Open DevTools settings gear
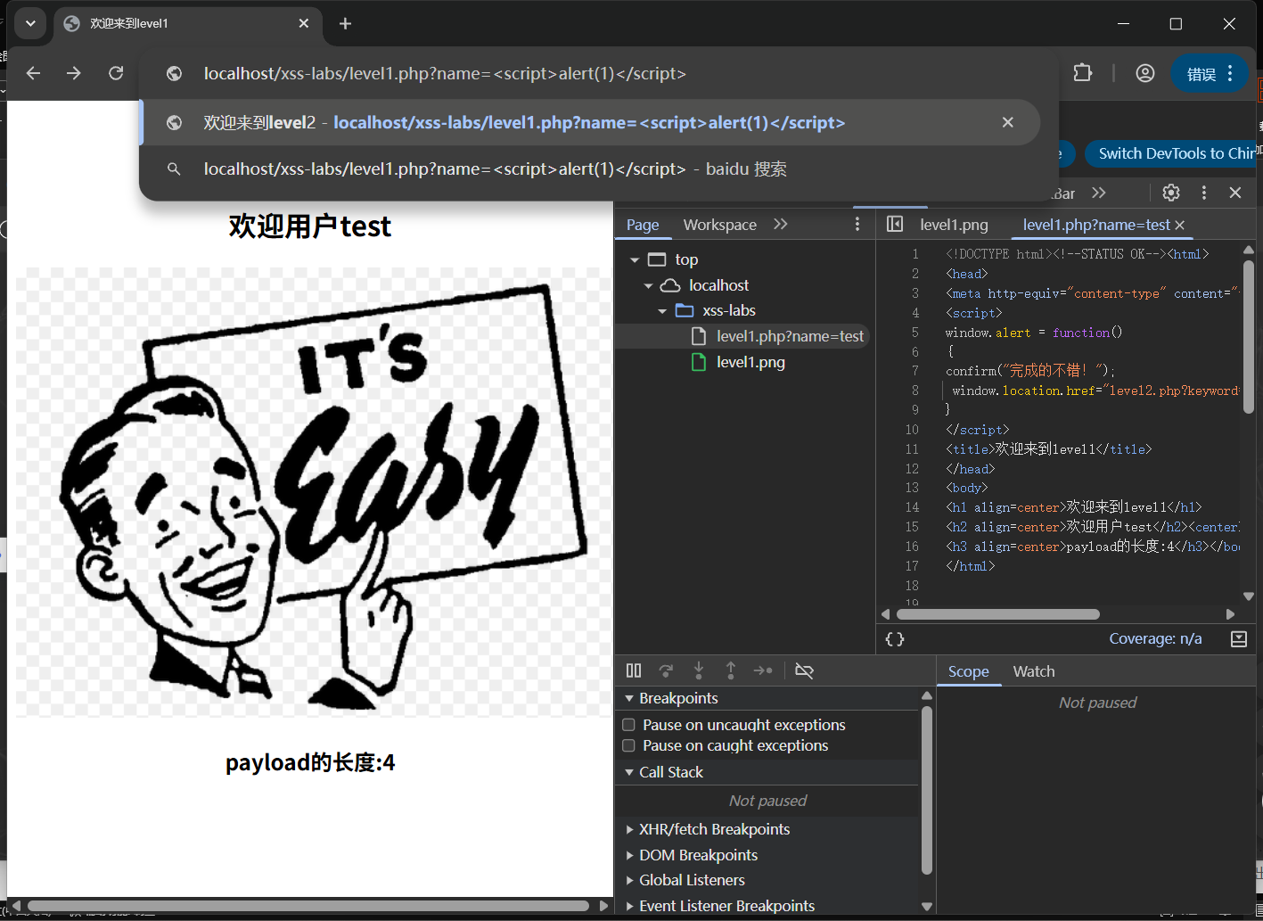 1171,193
